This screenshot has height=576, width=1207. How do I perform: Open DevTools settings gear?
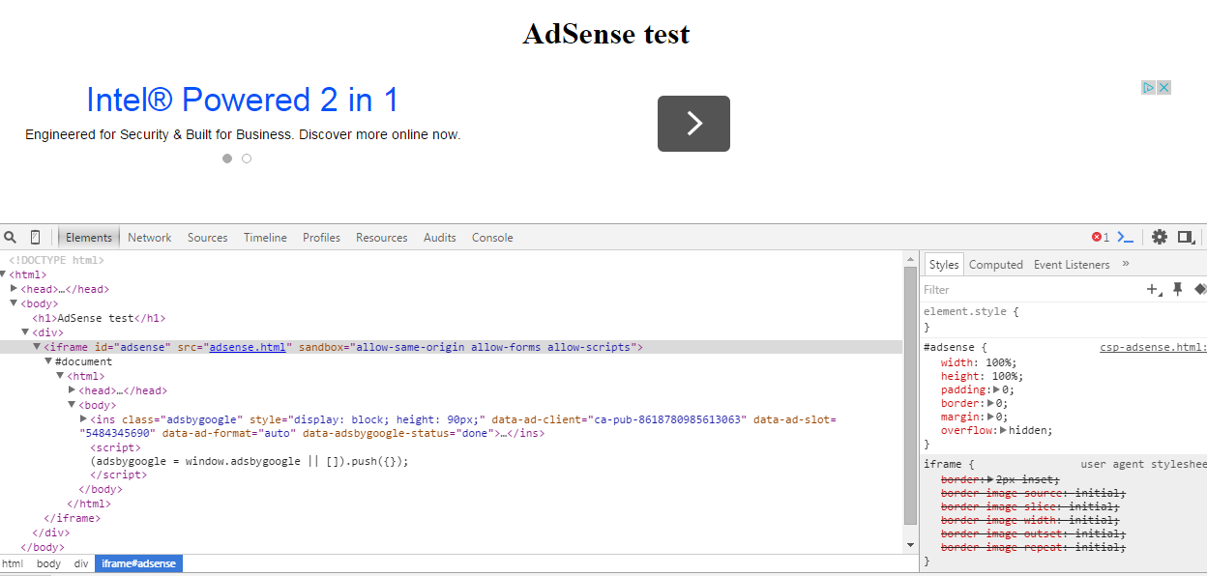click(1160, 237)
